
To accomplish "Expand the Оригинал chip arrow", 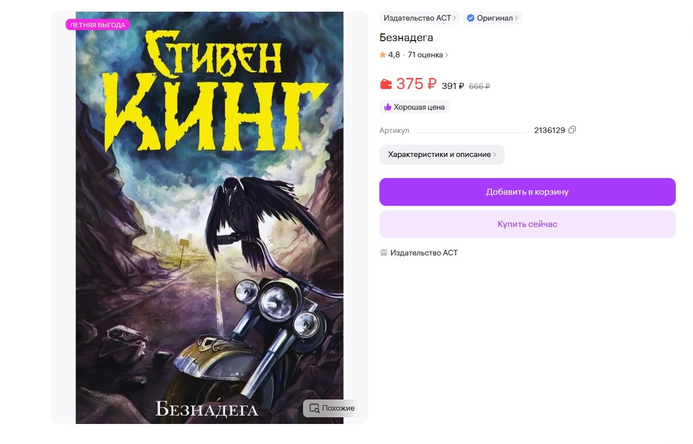I will [516, 18].
